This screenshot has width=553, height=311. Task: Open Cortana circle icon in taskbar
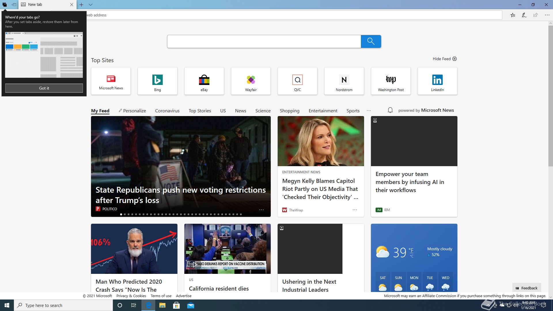(120, 305)
